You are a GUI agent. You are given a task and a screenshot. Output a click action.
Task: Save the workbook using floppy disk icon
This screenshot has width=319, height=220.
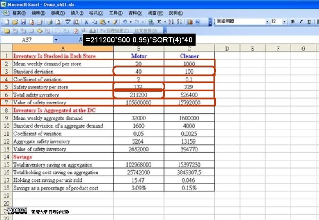23,22
